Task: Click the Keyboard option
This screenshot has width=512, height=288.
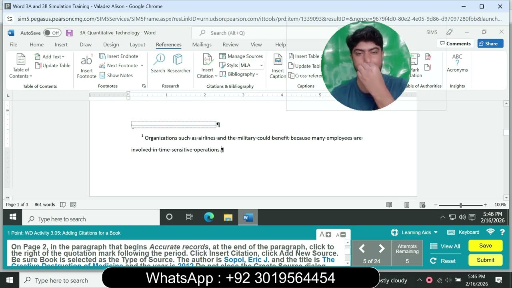Action: tap(463, 232)
